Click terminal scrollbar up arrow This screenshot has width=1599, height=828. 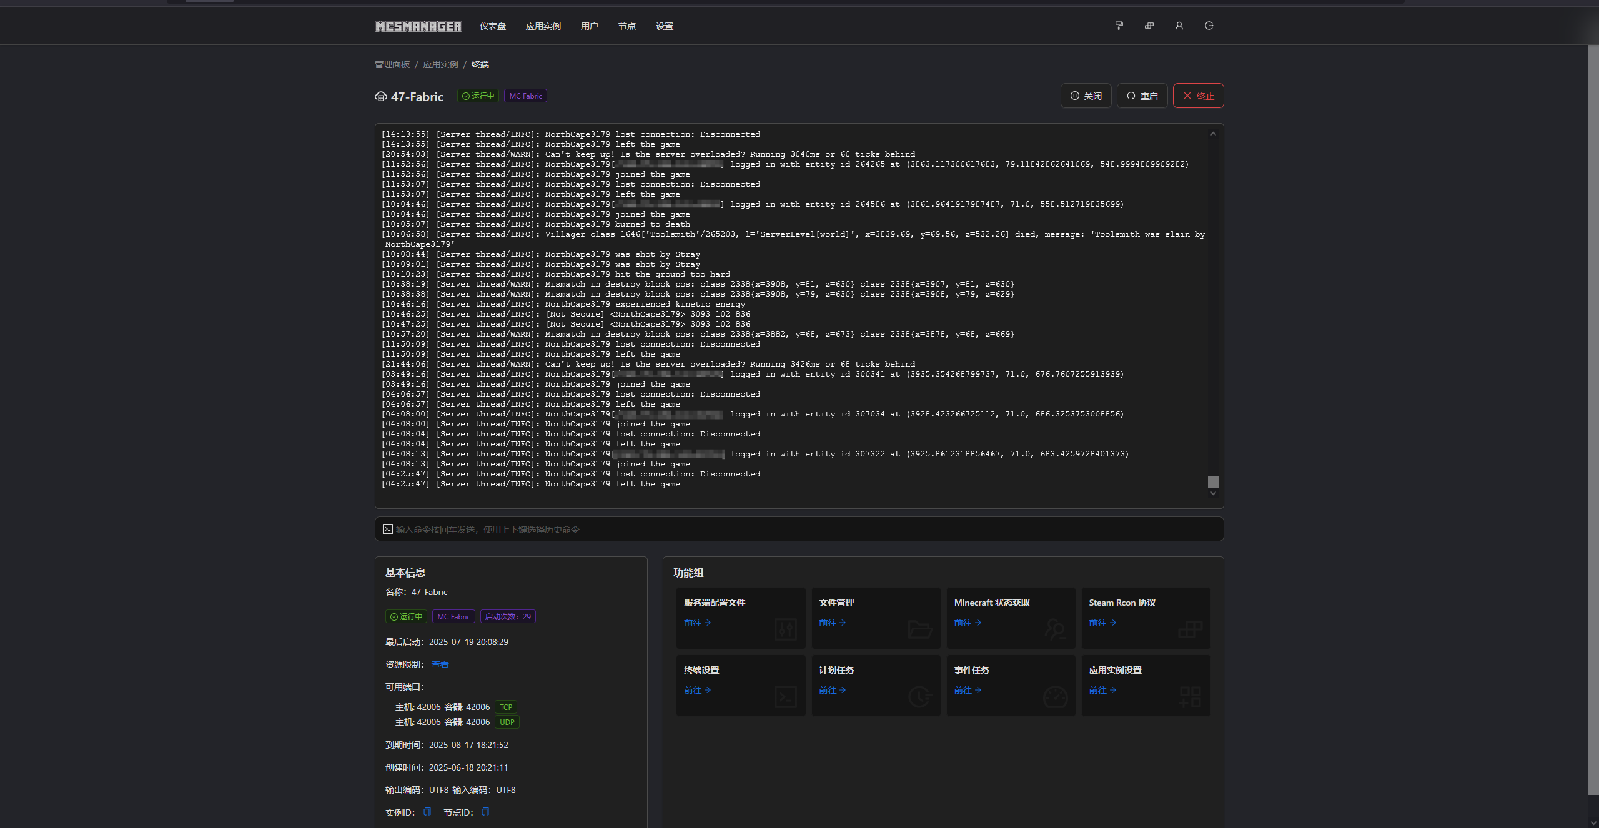[x=1213, y=134]
